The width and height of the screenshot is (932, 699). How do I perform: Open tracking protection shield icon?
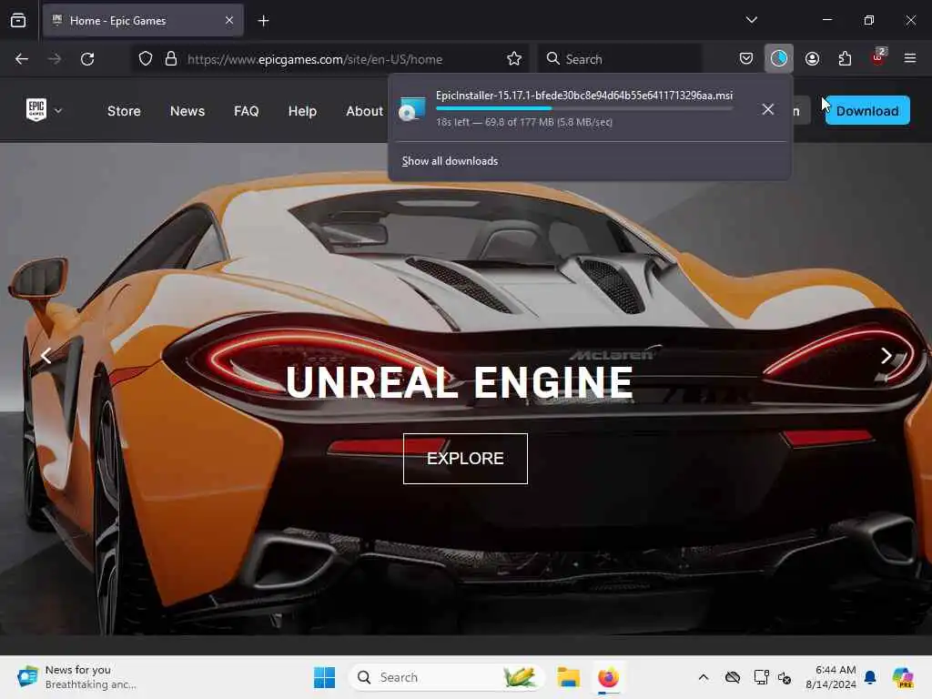[146, 59]
